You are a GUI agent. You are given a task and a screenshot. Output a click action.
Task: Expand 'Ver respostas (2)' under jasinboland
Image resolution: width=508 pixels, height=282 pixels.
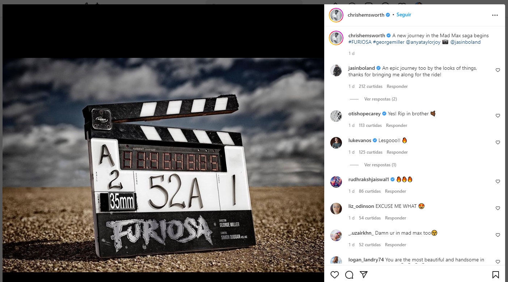click(x=380, y=99)
